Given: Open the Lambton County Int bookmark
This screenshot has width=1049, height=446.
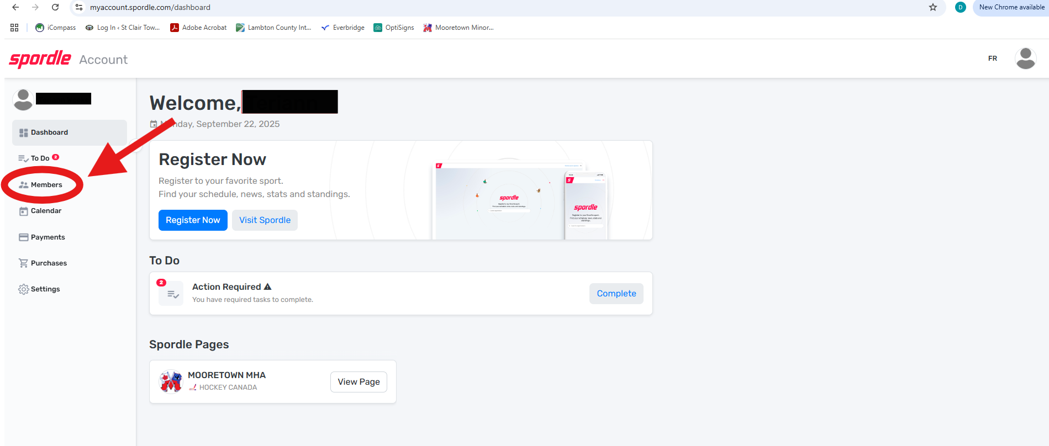Looking at the screenshot, I should pos(273,28).
